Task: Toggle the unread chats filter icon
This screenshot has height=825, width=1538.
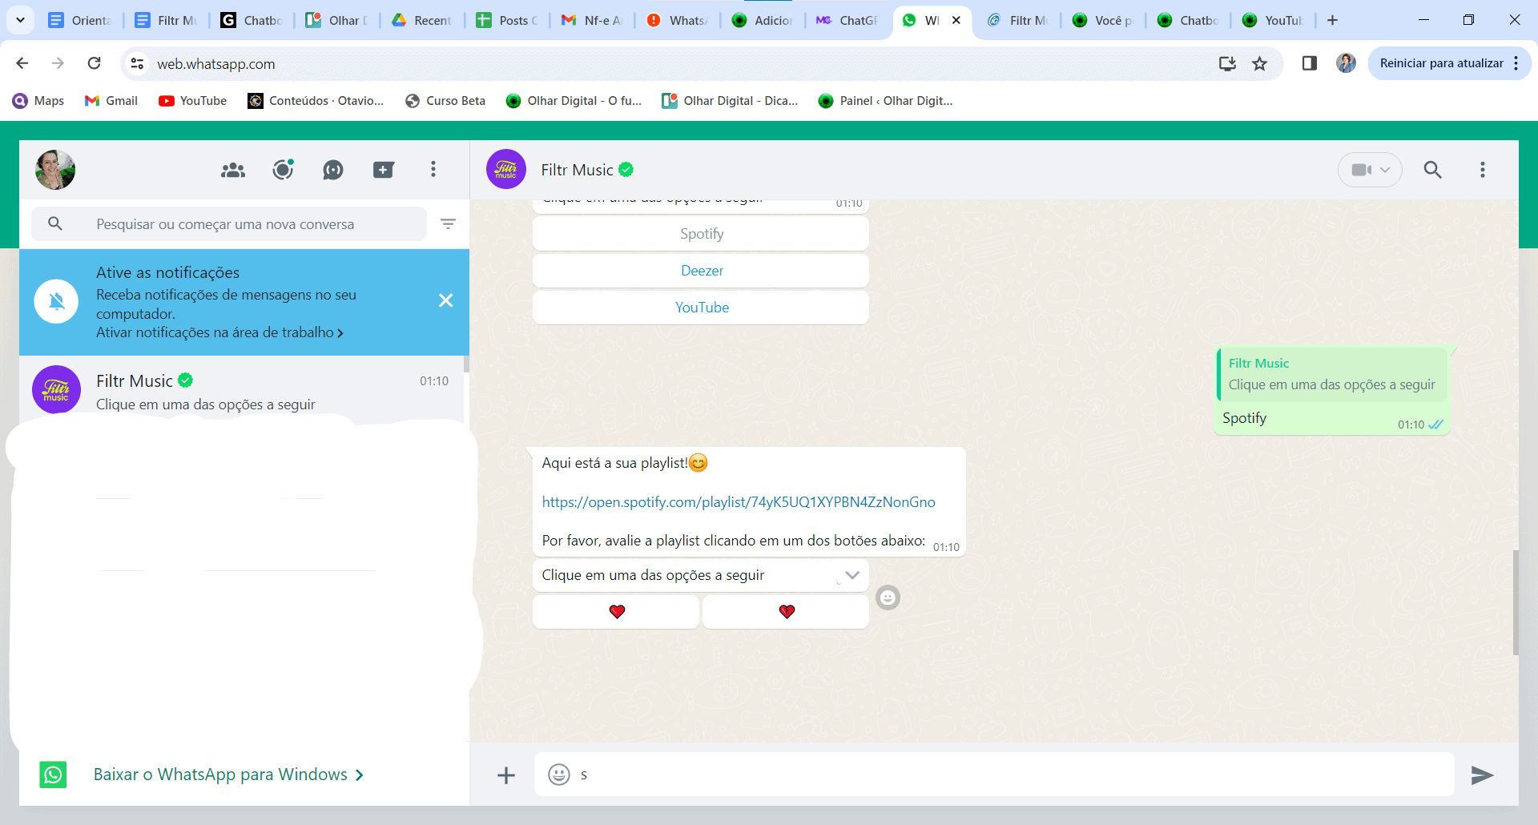Action: [x=449, y=223]
